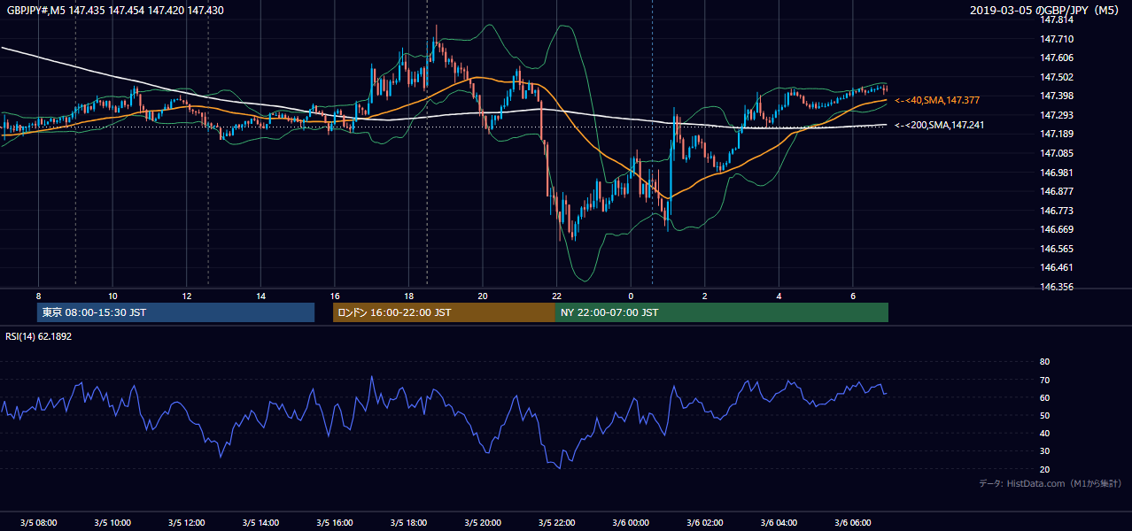Click hour tick 8 under price chart
The image size is (1132, 531).
tap(38, 295)
